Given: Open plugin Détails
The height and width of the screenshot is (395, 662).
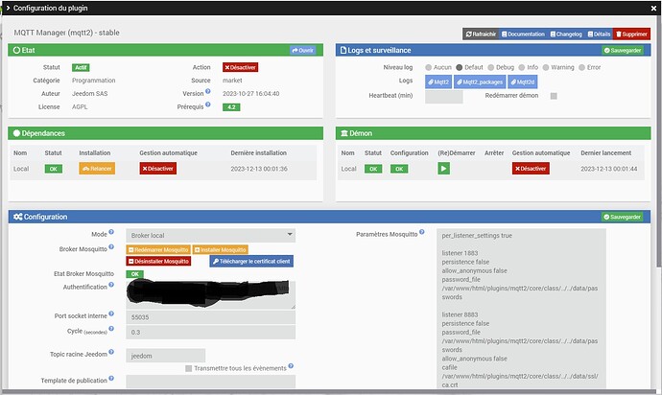Looking at the screenshot, I should [599, 35].
